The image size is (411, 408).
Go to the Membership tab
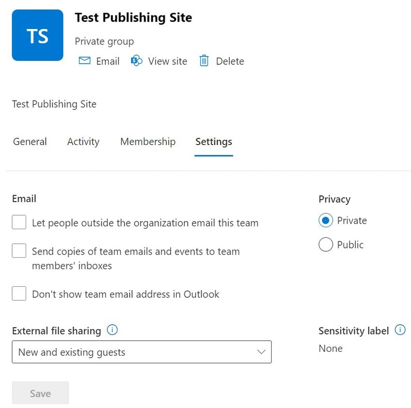(148, 142)
